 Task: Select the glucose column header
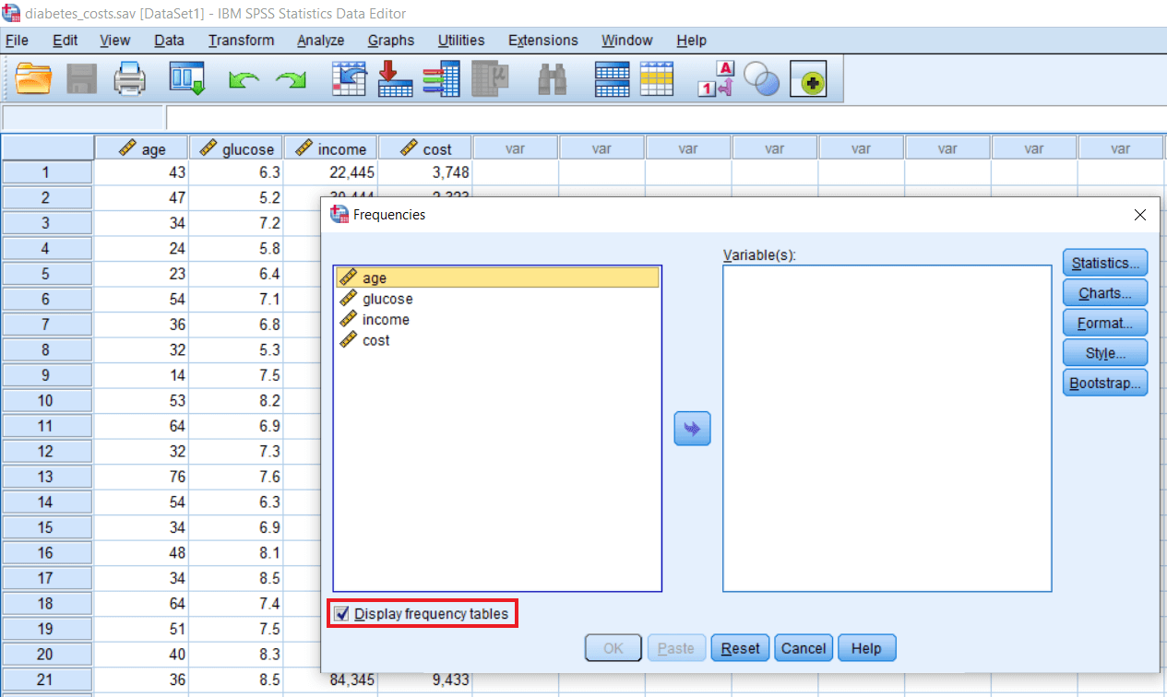[x=236, y=148]
